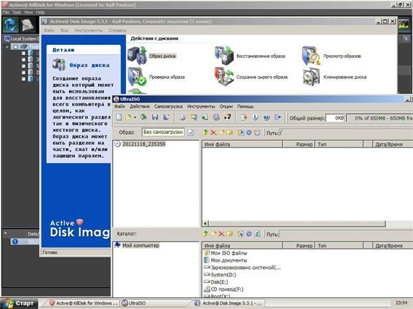Image resolution: width=413 pixels, height=309 pixels.
Task: Click the Burn CD image icon in UltraISO
Action: tap(216, 117)
